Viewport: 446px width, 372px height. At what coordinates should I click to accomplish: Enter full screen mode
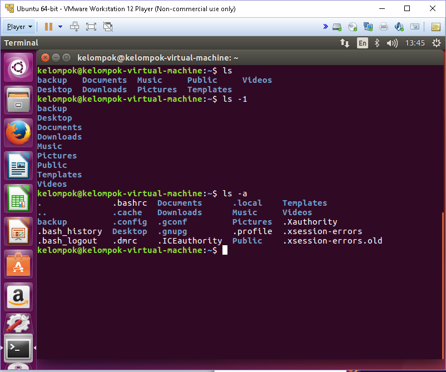pos(91,27)
